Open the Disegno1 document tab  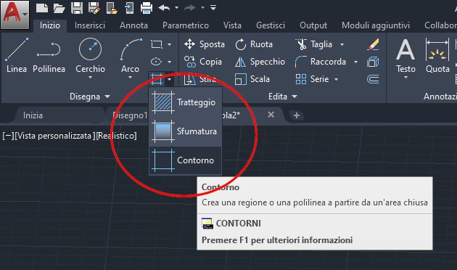click(131, 115)
